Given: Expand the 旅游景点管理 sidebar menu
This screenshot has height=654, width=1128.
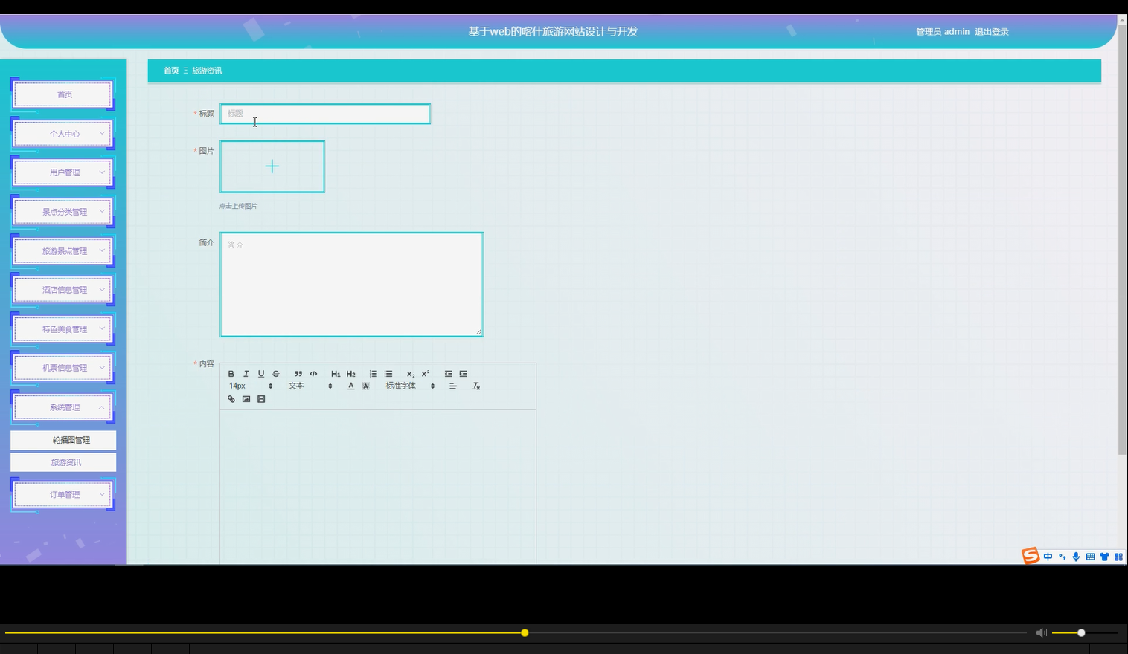Looking at the screenshot, I should pos(64,251).
